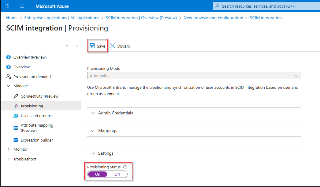Click the search resources input field
This screenshot has height=187, width=320.
click(x=266, y=6)
